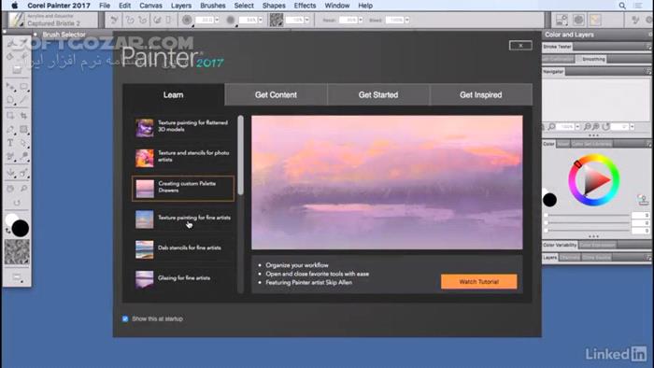Click the opacity preview icon in property bar
This screenshot has width=654, height=368.
231,20
